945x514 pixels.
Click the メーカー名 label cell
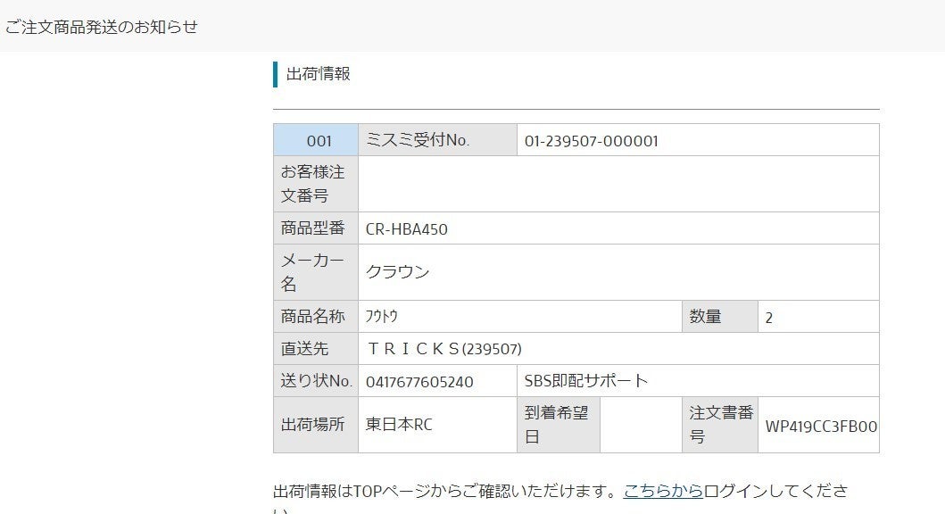point(315,272)
